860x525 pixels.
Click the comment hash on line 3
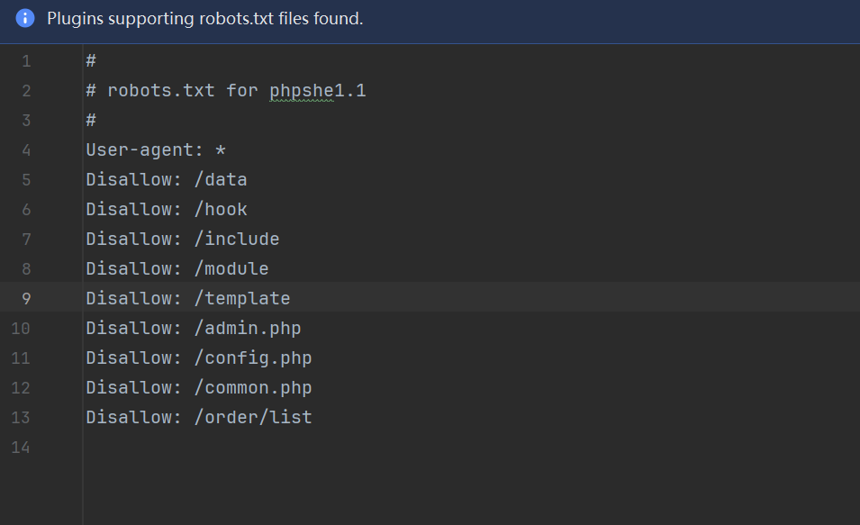click(91, 121)
